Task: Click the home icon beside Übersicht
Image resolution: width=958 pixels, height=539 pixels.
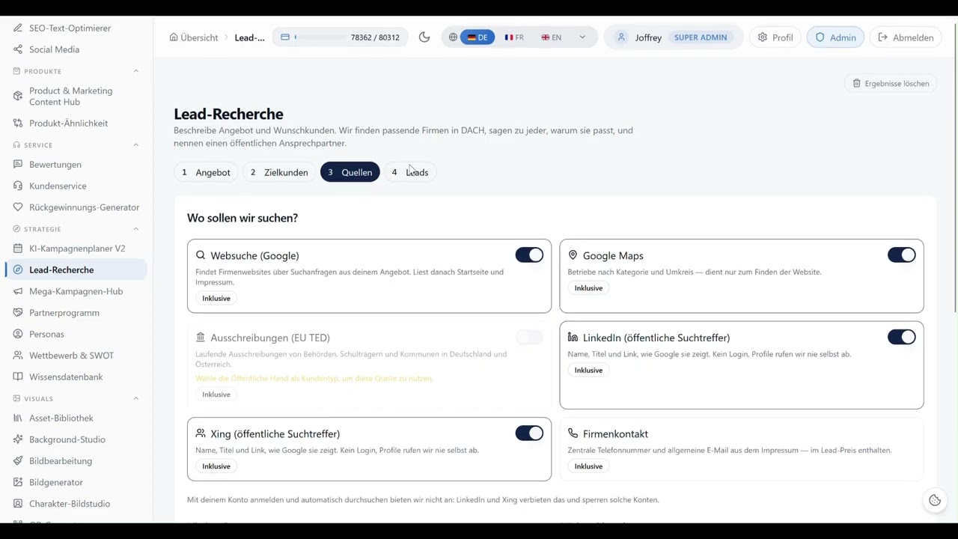Action: 174,37
